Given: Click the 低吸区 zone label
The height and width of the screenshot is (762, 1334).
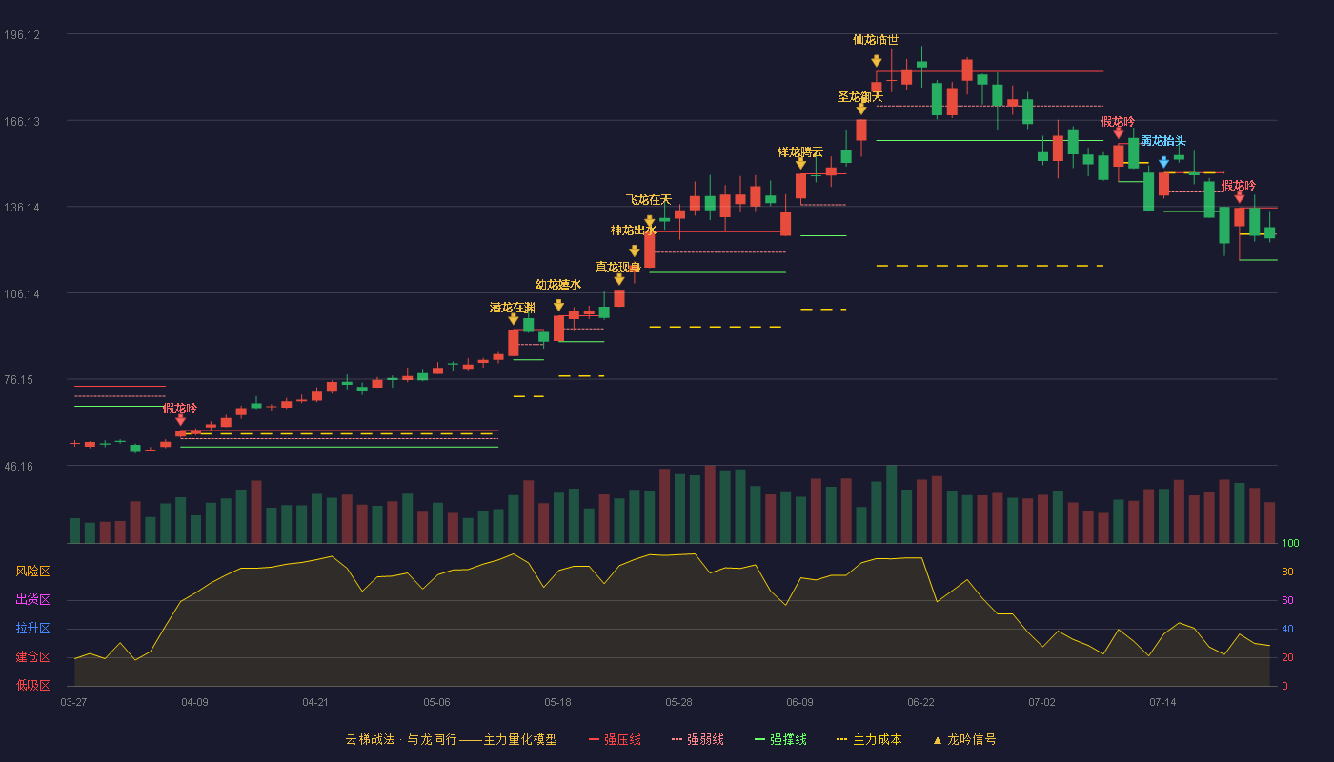Looking at the screenshot, I should [32, 684].
